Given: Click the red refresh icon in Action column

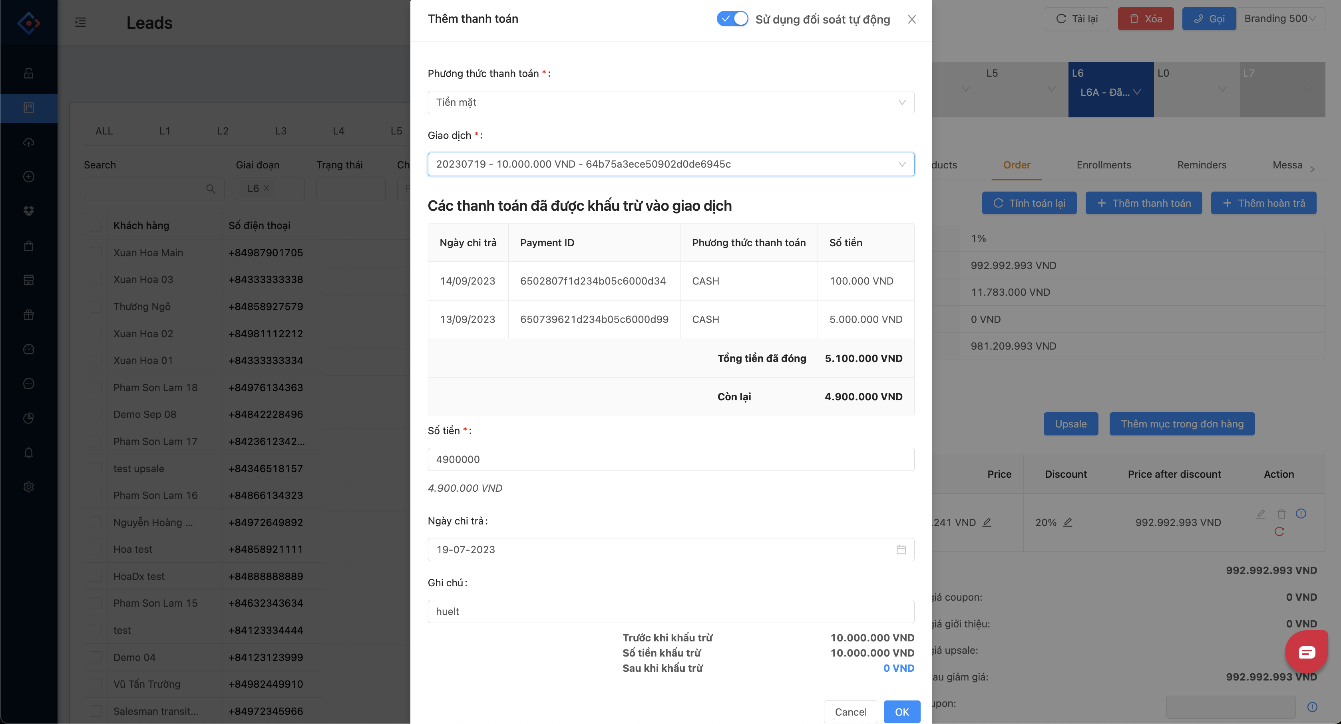Looking at the screenshot, I should pyautogui.click(x=1279, y=532).
